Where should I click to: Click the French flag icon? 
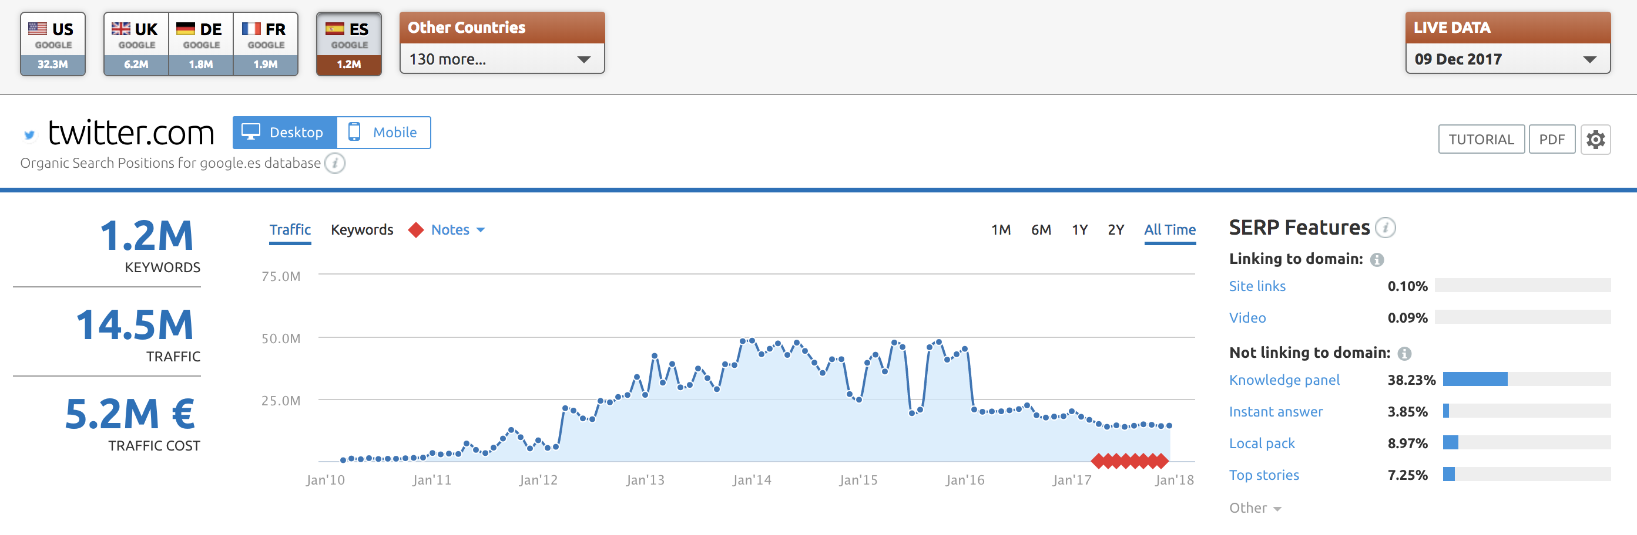(251, 29)
